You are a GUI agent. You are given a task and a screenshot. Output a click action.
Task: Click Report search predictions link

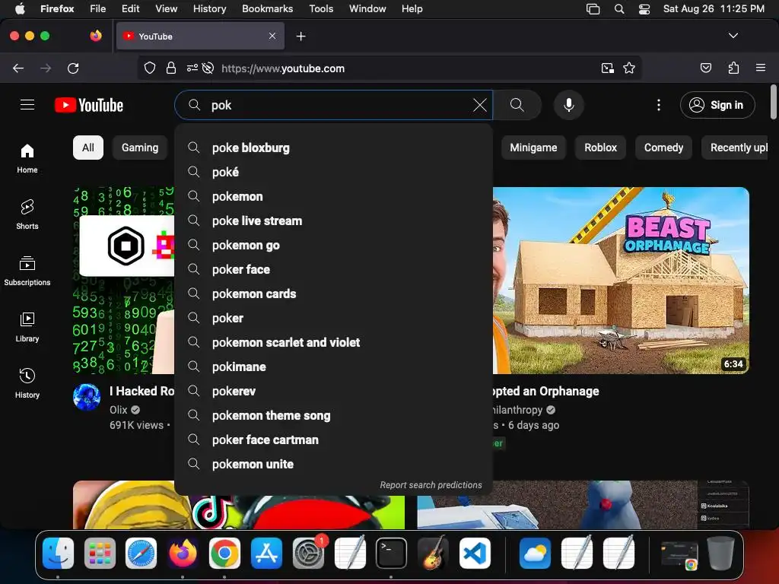point(431,485)
